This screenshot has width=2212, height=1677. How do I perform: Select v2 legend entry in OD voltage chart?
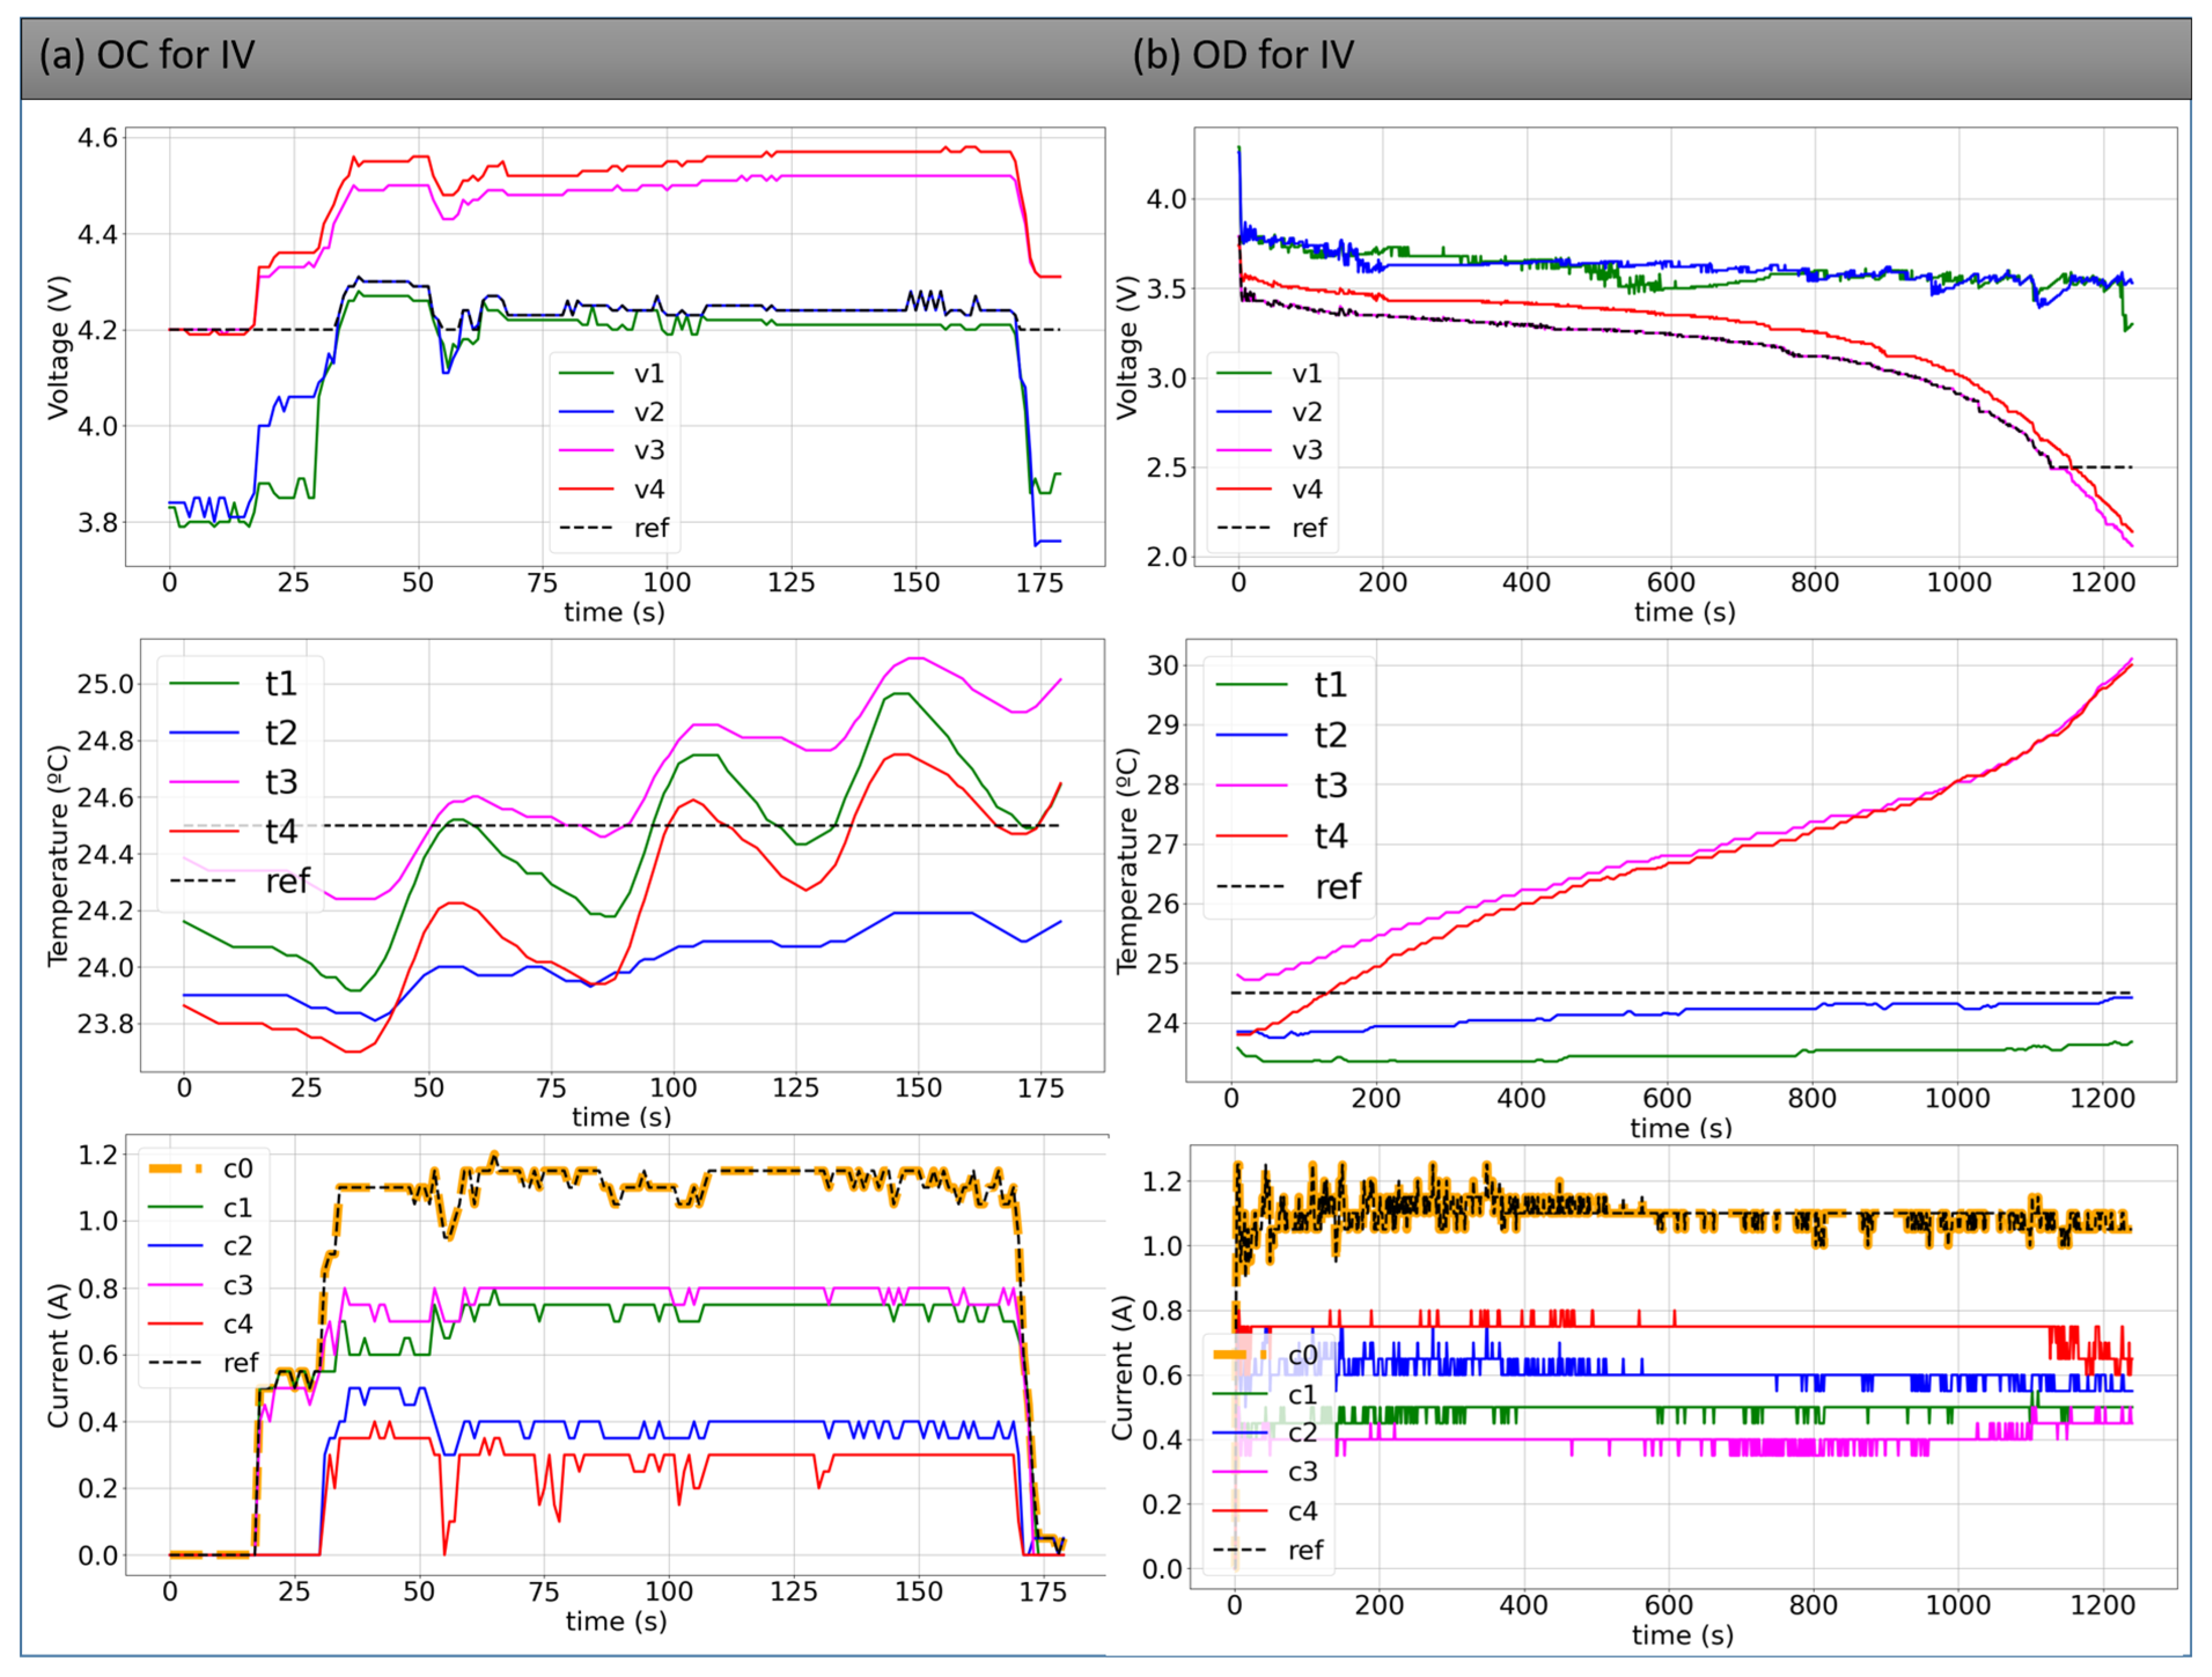click(x=1270, y=412)
